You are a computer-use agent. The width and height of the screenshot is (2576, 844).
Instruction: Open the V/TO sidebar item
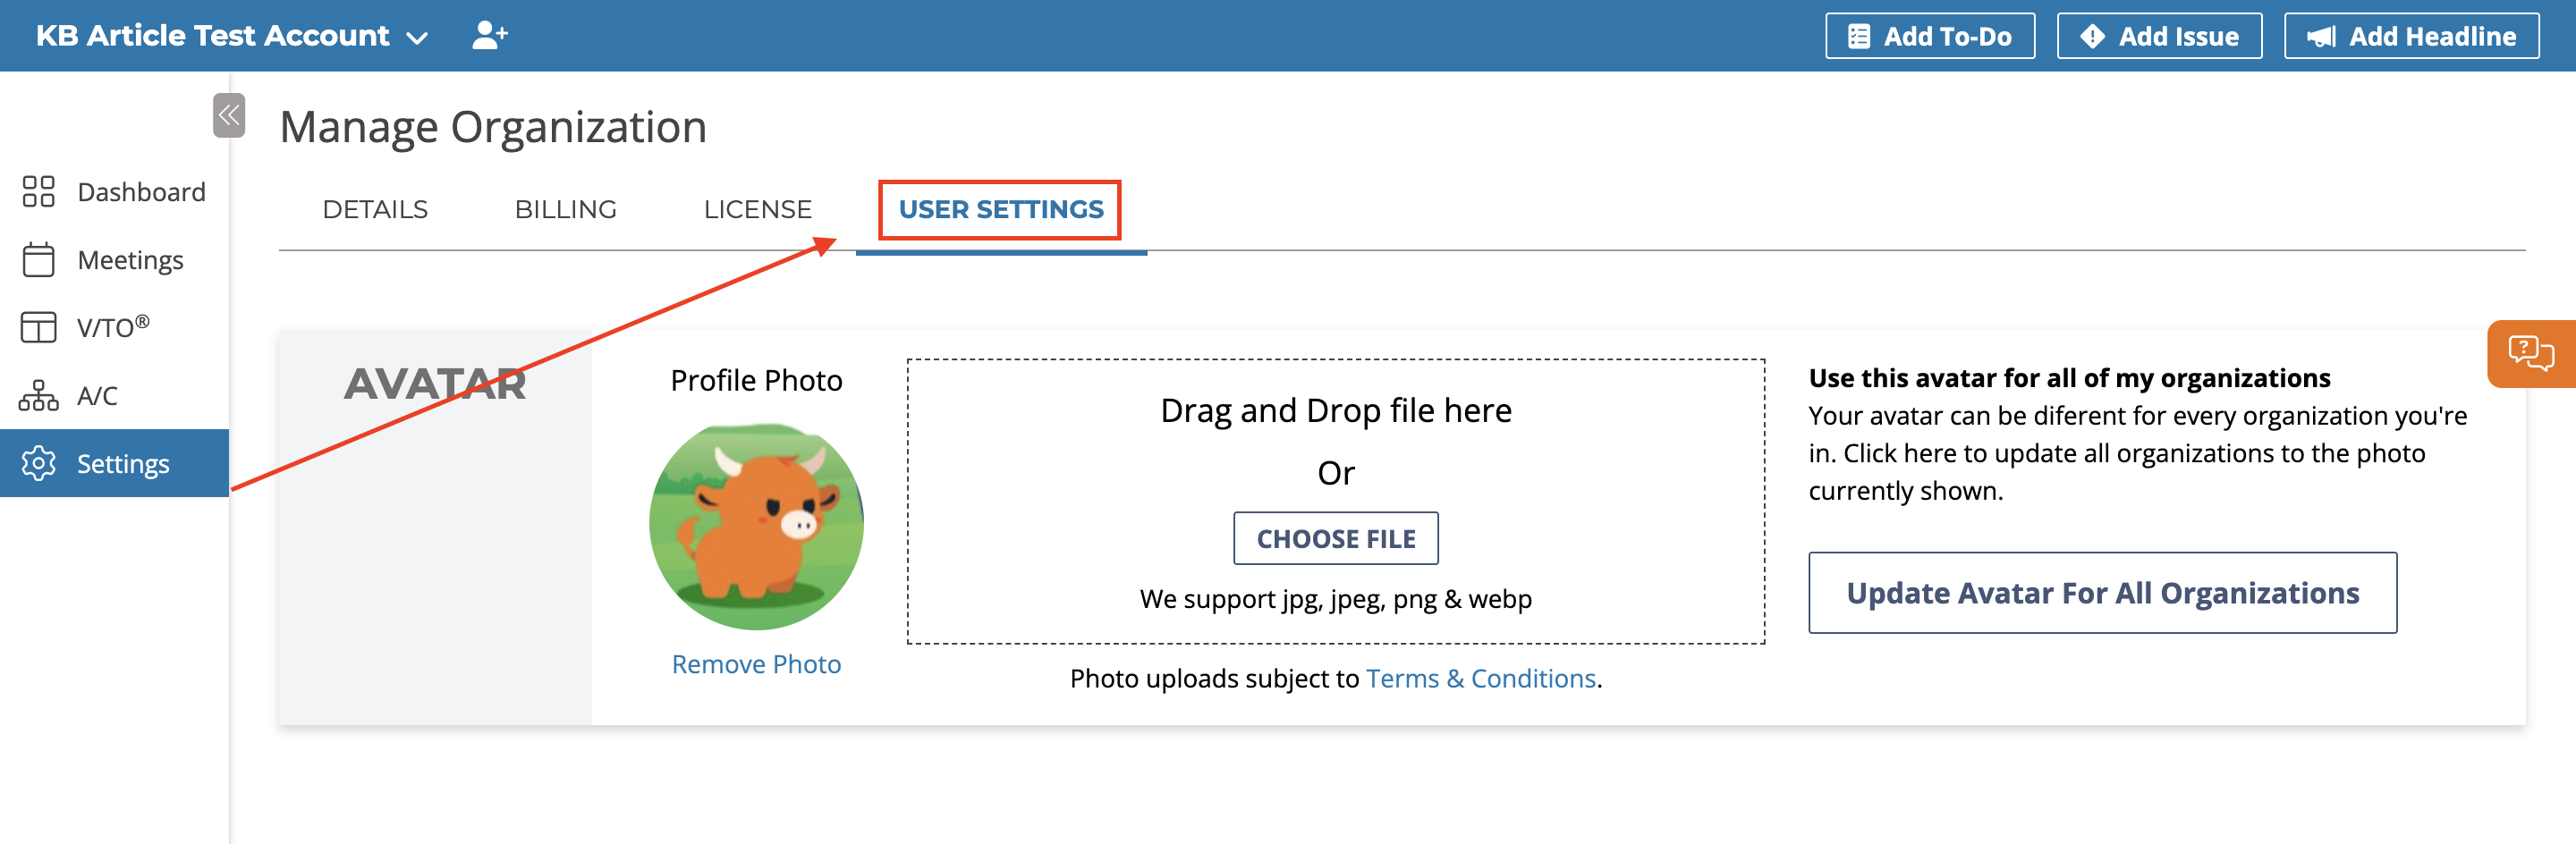[x=114, y=327]
